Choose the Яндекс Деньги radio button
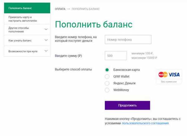 (x=107, y=83)
